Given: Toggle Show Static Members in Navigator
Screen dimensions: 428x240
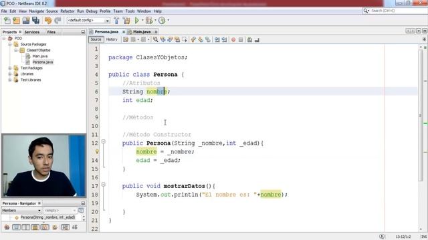Looking at the screenshot, I should 26,227.
